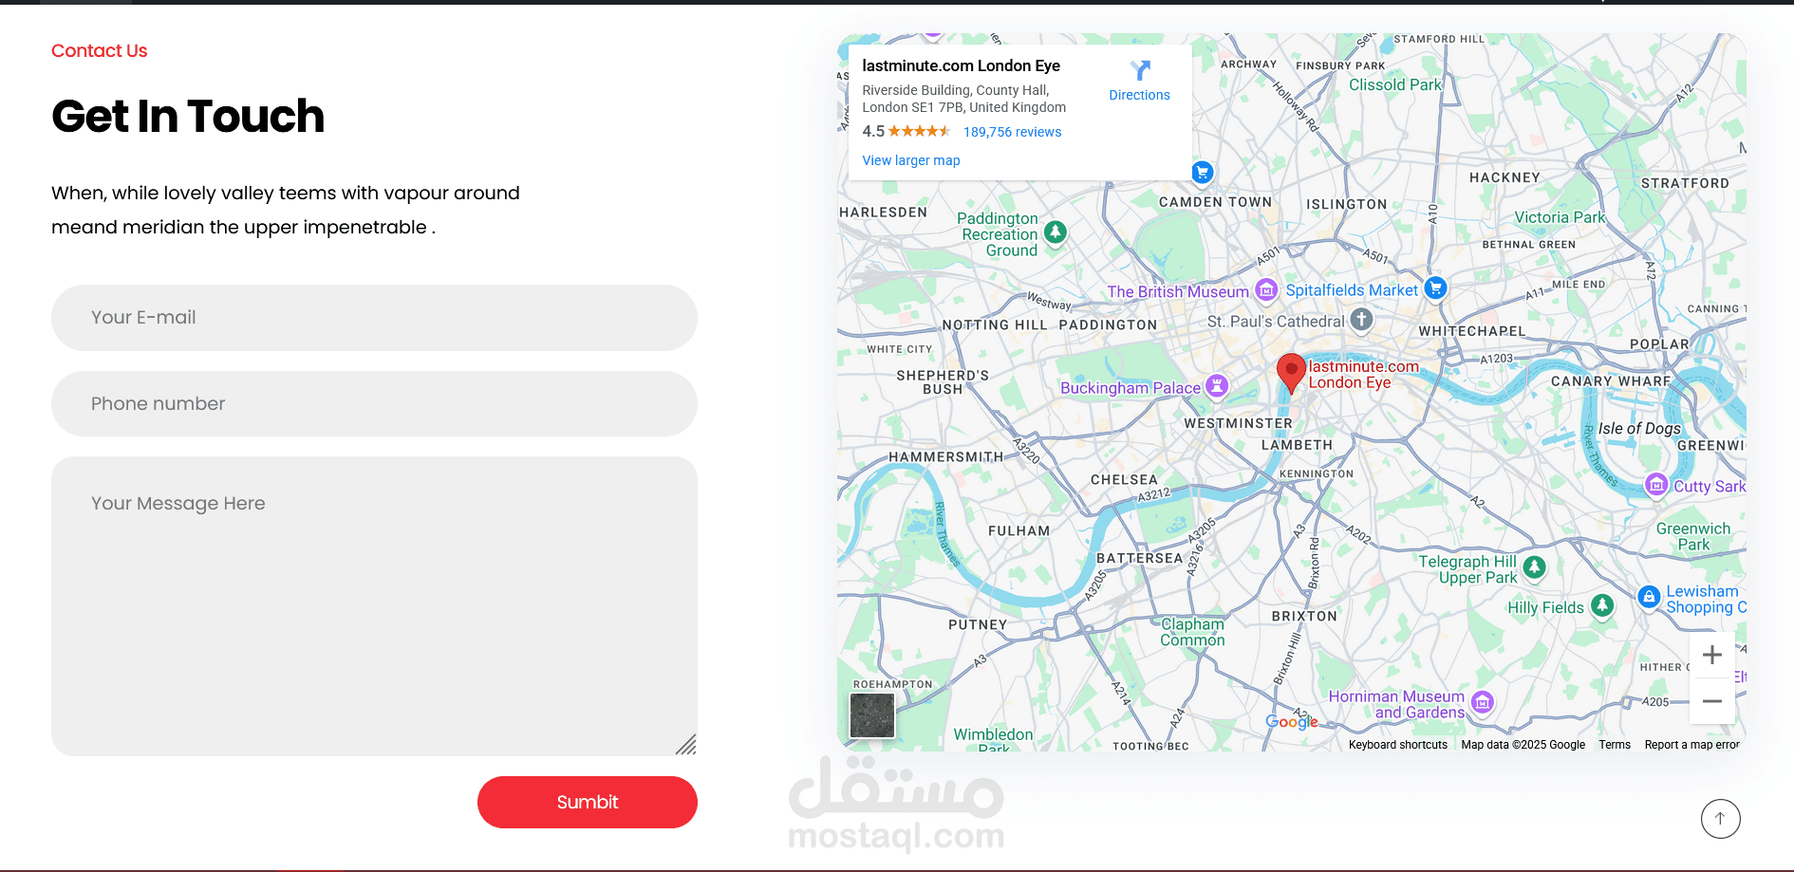Click the Spitalfields Market shopping icon
This screenshot has height=872, width=1794.
[x=1436, y=288]
